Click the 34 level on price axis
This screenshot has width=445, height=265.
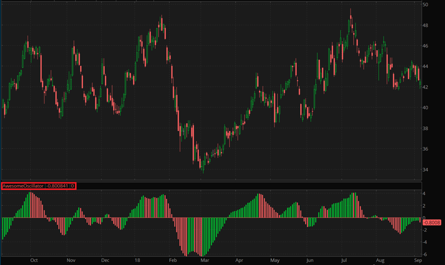click(425, 170)
